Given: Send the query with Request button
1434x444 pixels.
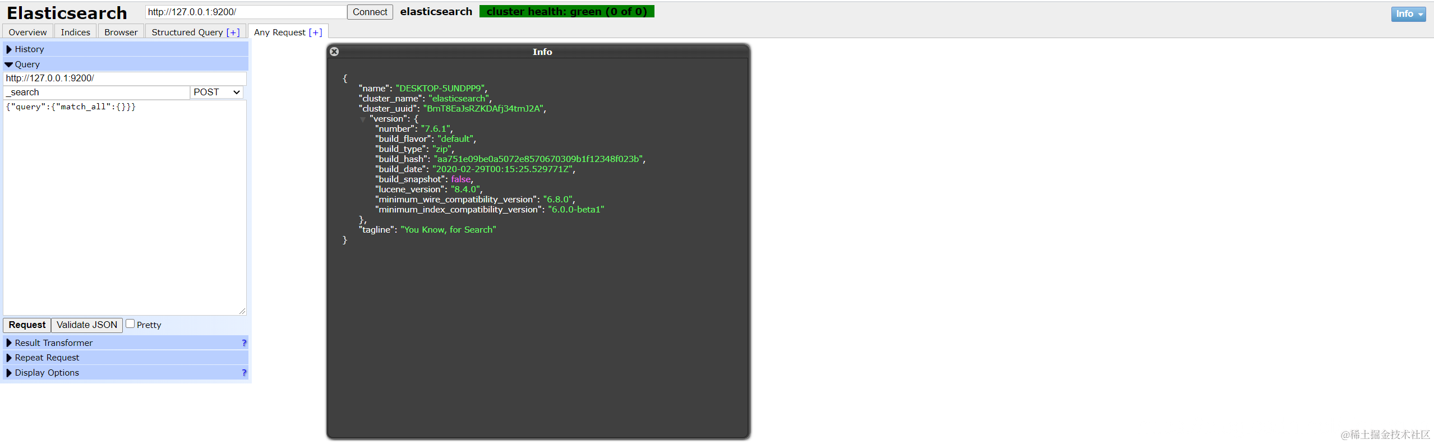Looking at the screenshot, I should tap(27, 325).
